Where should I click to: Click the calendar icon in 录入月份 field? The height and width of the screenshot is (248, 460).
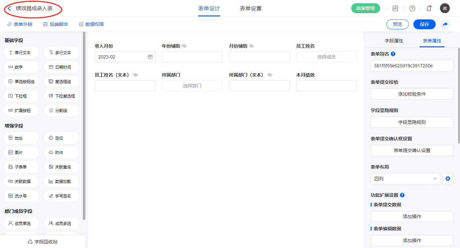(150, 57)
